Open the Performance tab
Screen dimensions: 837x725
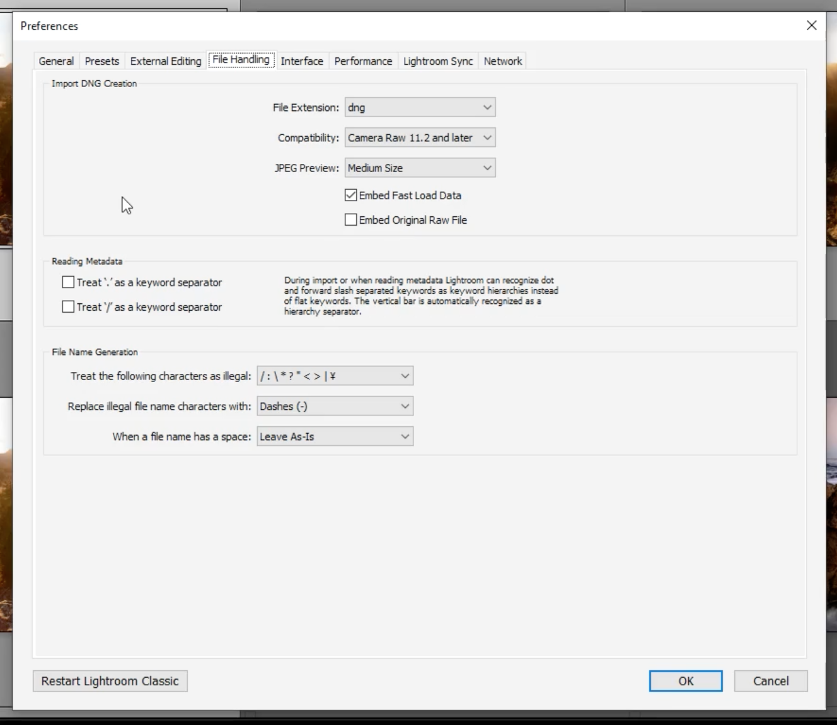point(363,61)
